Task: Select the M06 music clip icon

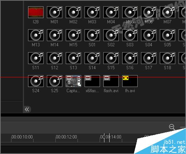Action: coord(149,12)
